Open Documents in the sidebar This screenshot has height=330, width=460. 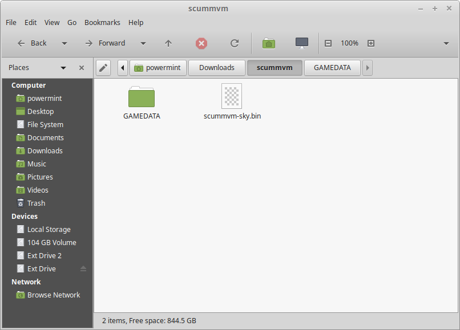(x=47, y=138)
